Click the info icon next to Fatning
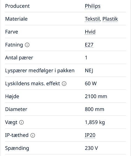This screenshot has height=156, width=131. (27, 45)
